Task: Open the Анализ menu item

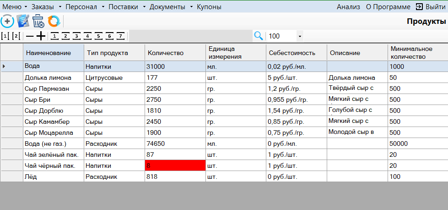Action: click(348, 7)
